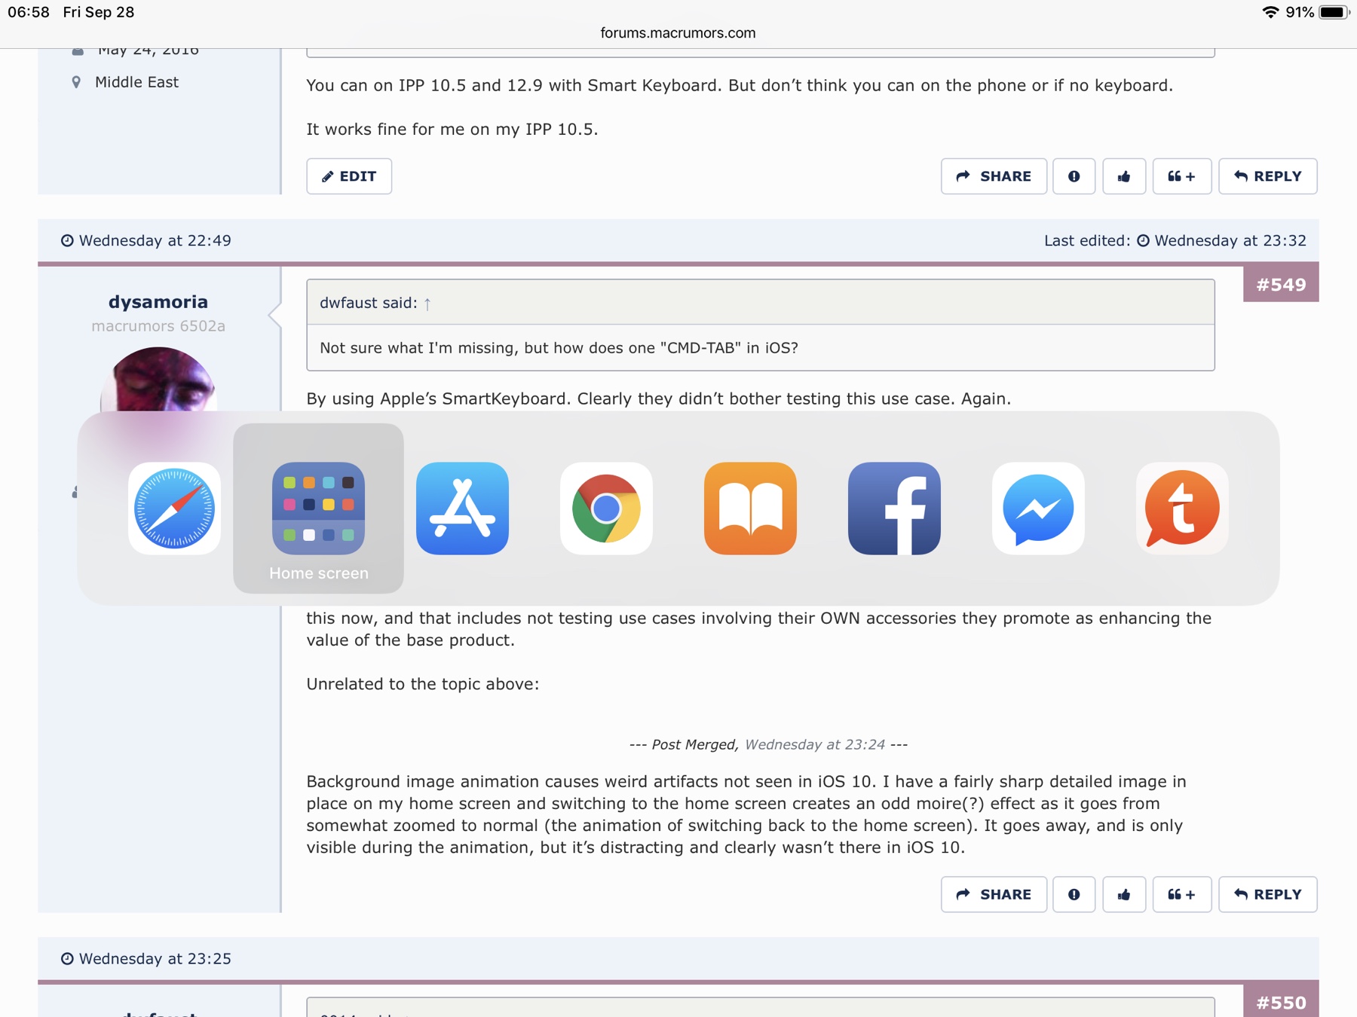The image size is (1357, 1017).
Task: Switch to Tapatalk in the app switcher
Action: [x=1182, y=508]
